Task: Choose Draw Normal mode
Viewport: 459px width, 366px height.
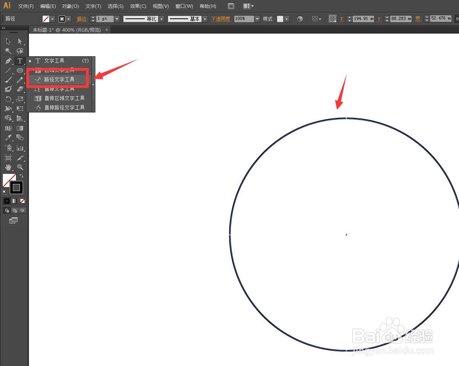Action: pos(7,211)
